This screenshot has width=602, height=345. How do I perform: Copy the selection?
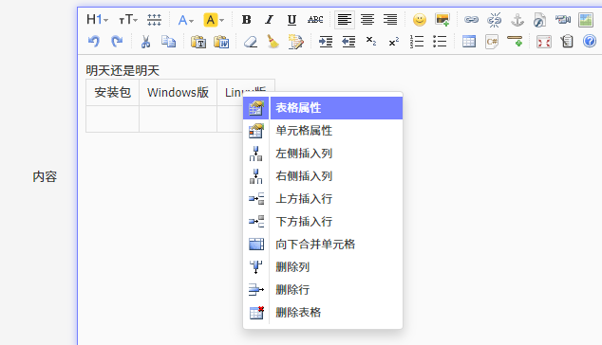[168, 42]
